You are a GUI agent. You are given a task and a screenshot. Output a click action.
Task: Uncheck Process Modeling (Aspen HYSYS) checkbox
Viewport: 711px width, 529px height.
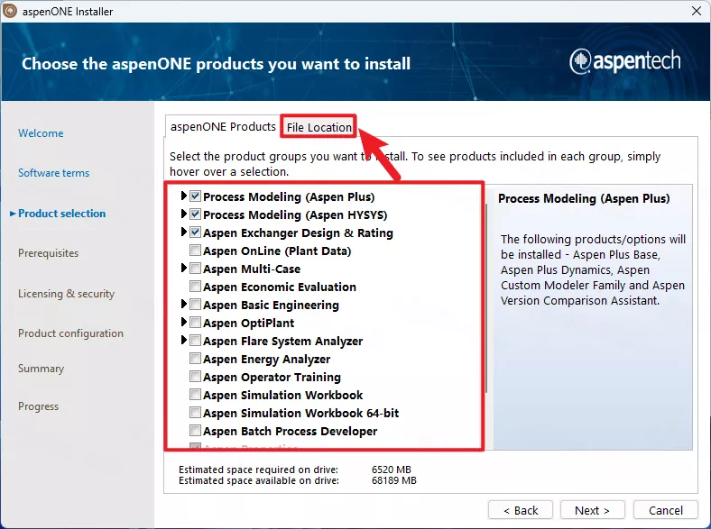196,214
